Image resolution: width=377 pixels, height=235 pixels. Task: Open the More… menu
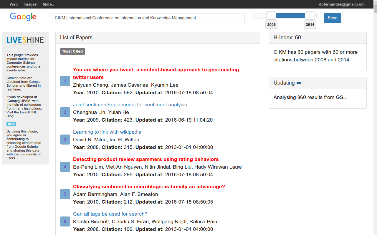coord(49,4)
